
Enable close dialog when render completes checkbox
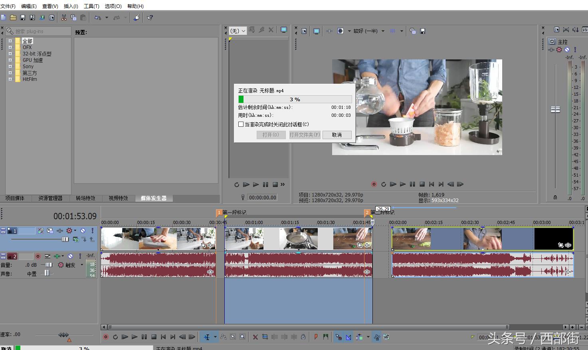pyautogui.click(x=241, y=124)
